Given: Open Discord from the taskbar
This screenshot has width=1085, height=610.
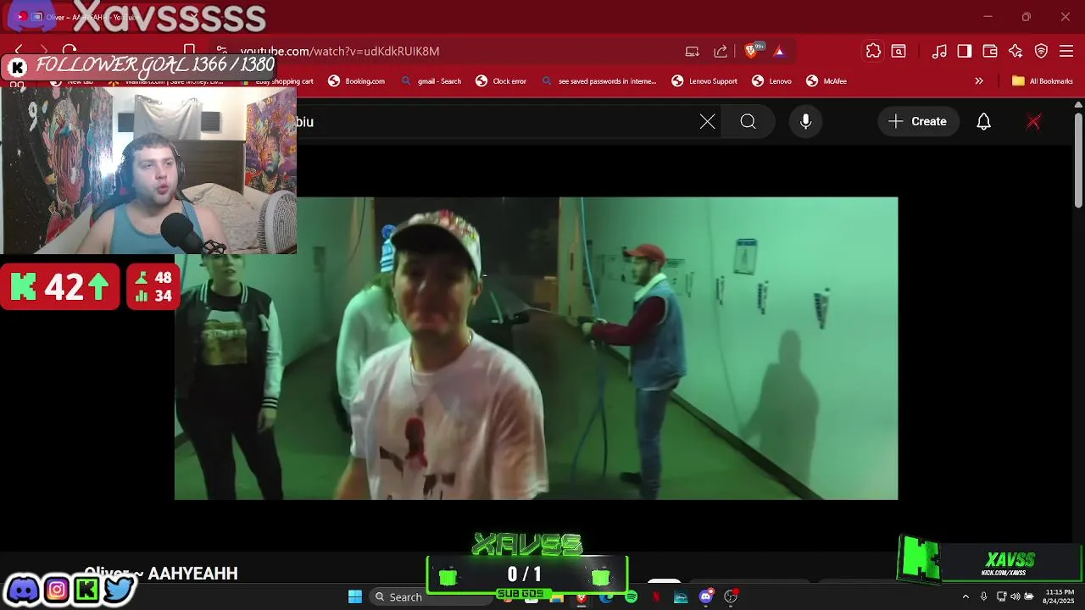Looking at the screenshot, I should coord(706,596).
